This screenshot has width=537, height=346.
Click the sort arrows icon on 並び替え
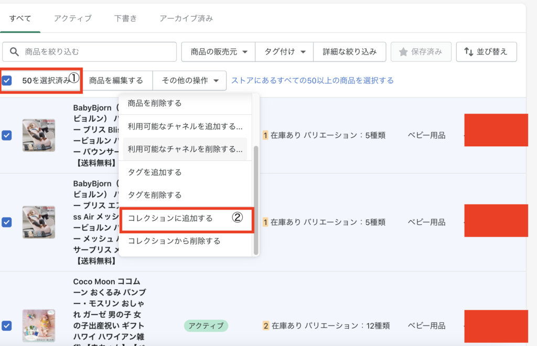click(x=468, y=52)
